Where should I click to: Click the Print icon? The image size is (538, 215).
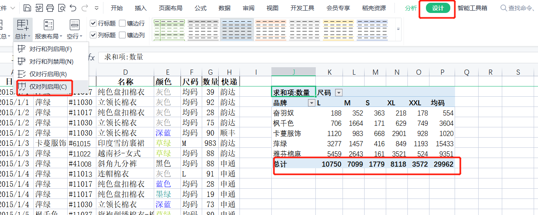50,8
